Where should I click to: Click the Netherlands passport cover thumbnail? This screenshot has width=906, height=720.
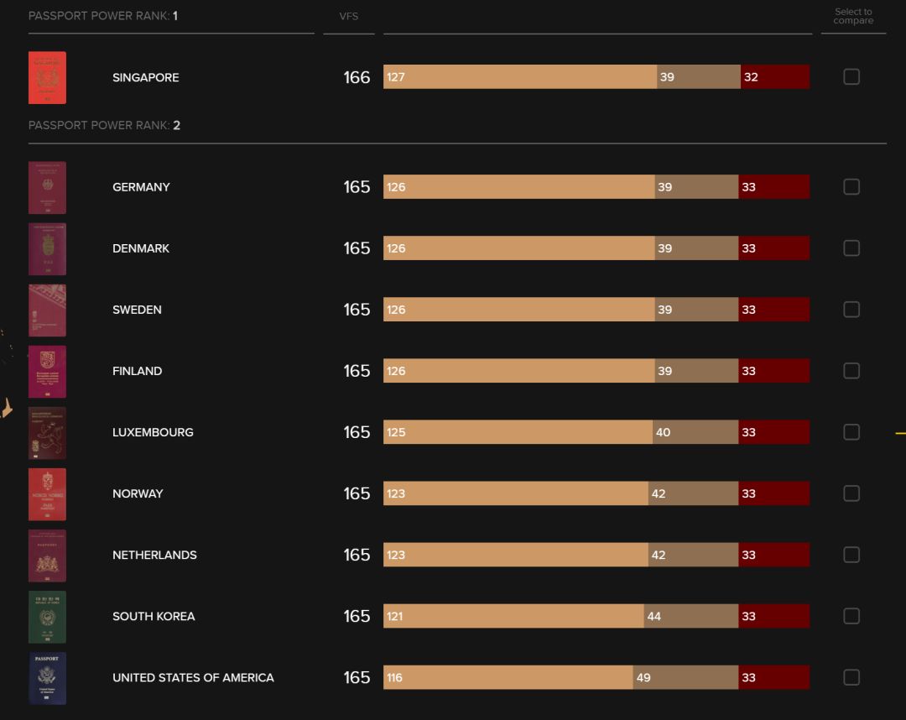pos(47,555)
